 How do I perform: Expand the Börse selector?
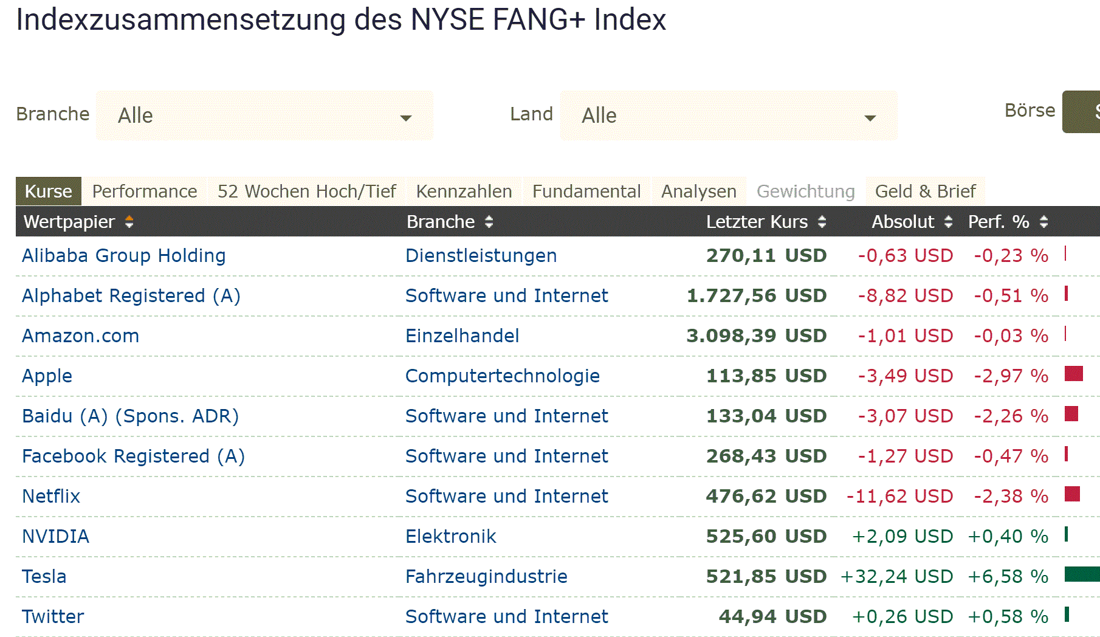point(1082,112)
